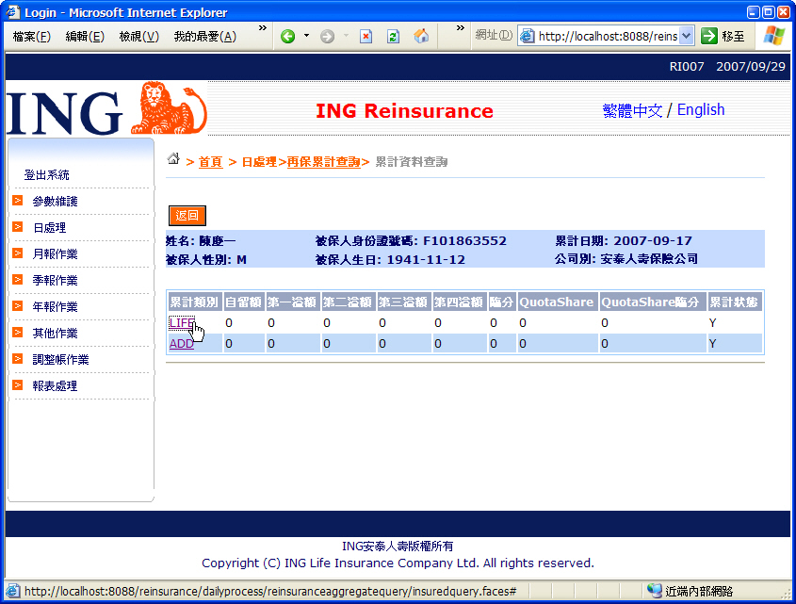Click the QuotaShare column header
Viewport: 796px width, 604px height.
coord(557,302)
